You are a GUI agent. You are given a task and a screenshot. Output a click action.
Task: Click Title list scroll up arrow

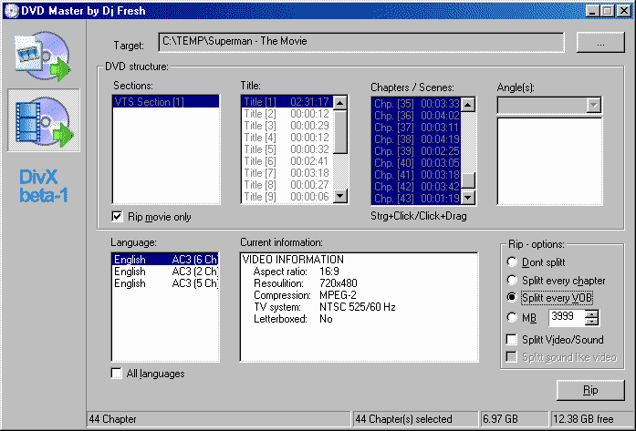coord(340,103)
